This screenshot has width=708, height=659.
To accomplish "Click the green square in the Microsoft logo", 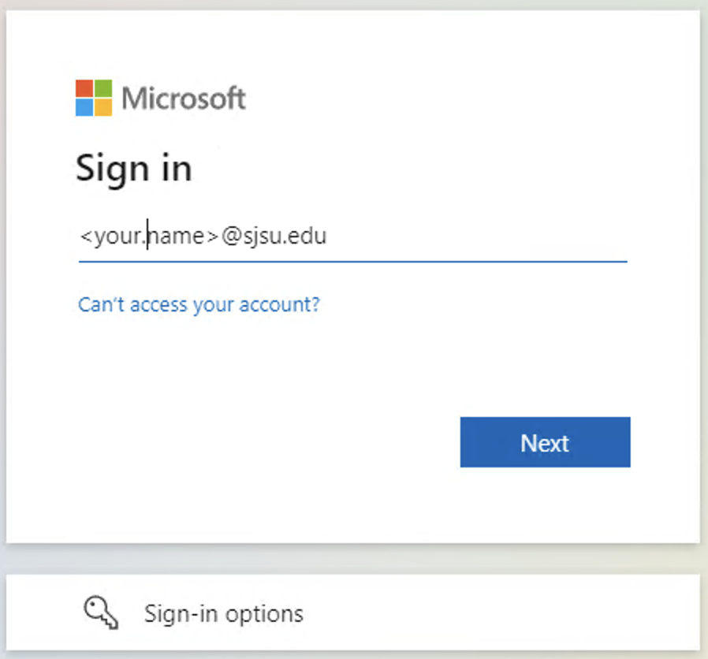I will tap(105, 88).
